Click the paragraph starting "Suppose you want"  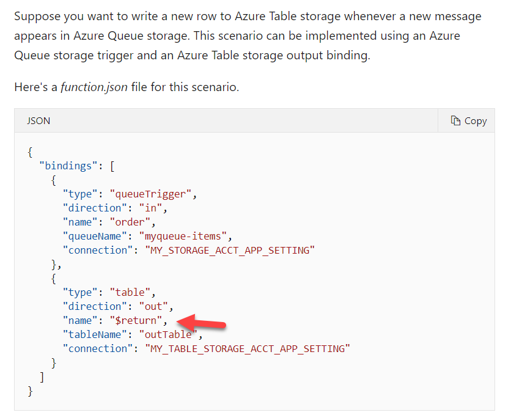point(248,36)
